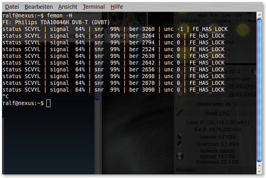Click the 'ber 3260' value
The image size is (266, 178).
click(142, 29)
